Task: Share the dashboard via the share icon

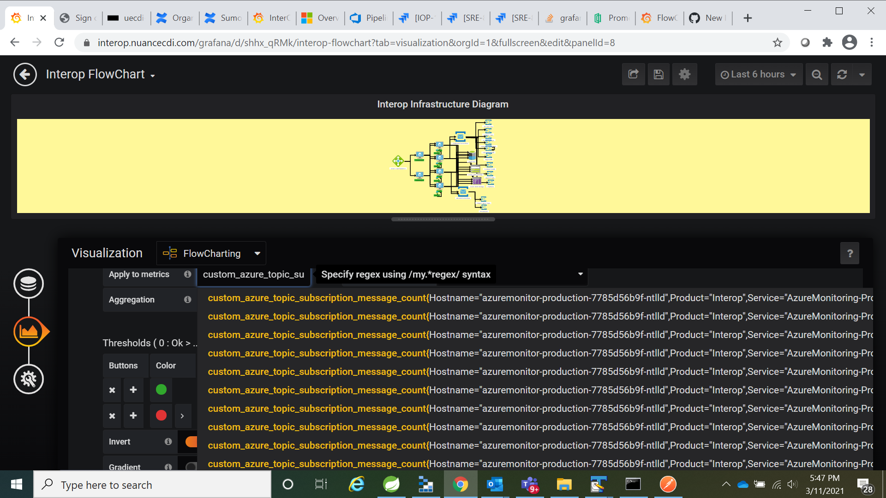Action: [633, 74]
